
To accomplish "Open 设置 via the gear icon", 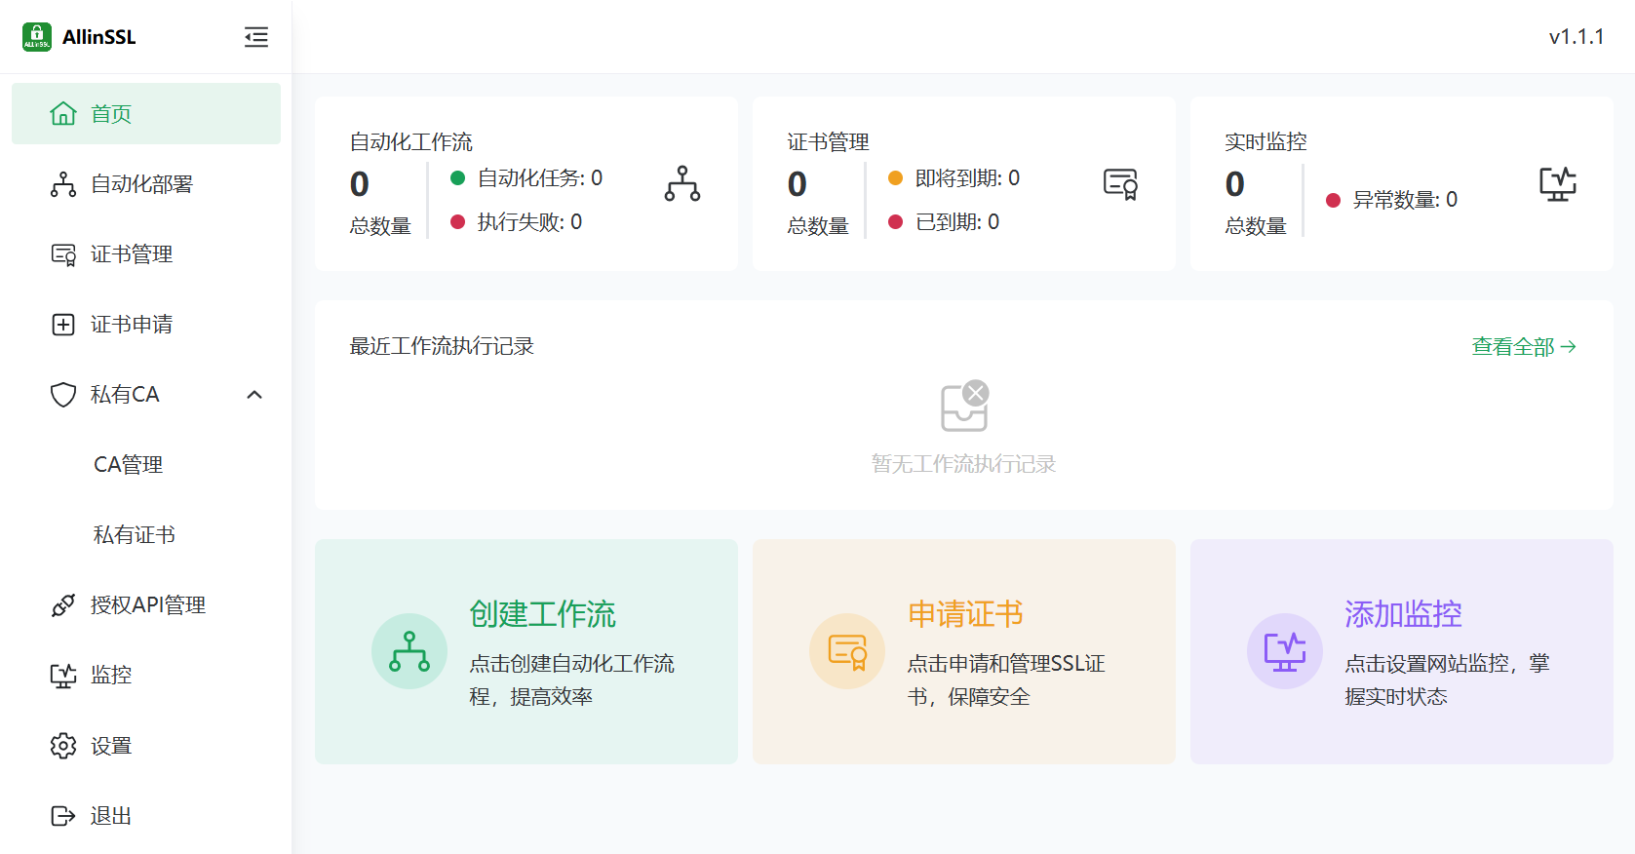I will (x=63, y=746).
